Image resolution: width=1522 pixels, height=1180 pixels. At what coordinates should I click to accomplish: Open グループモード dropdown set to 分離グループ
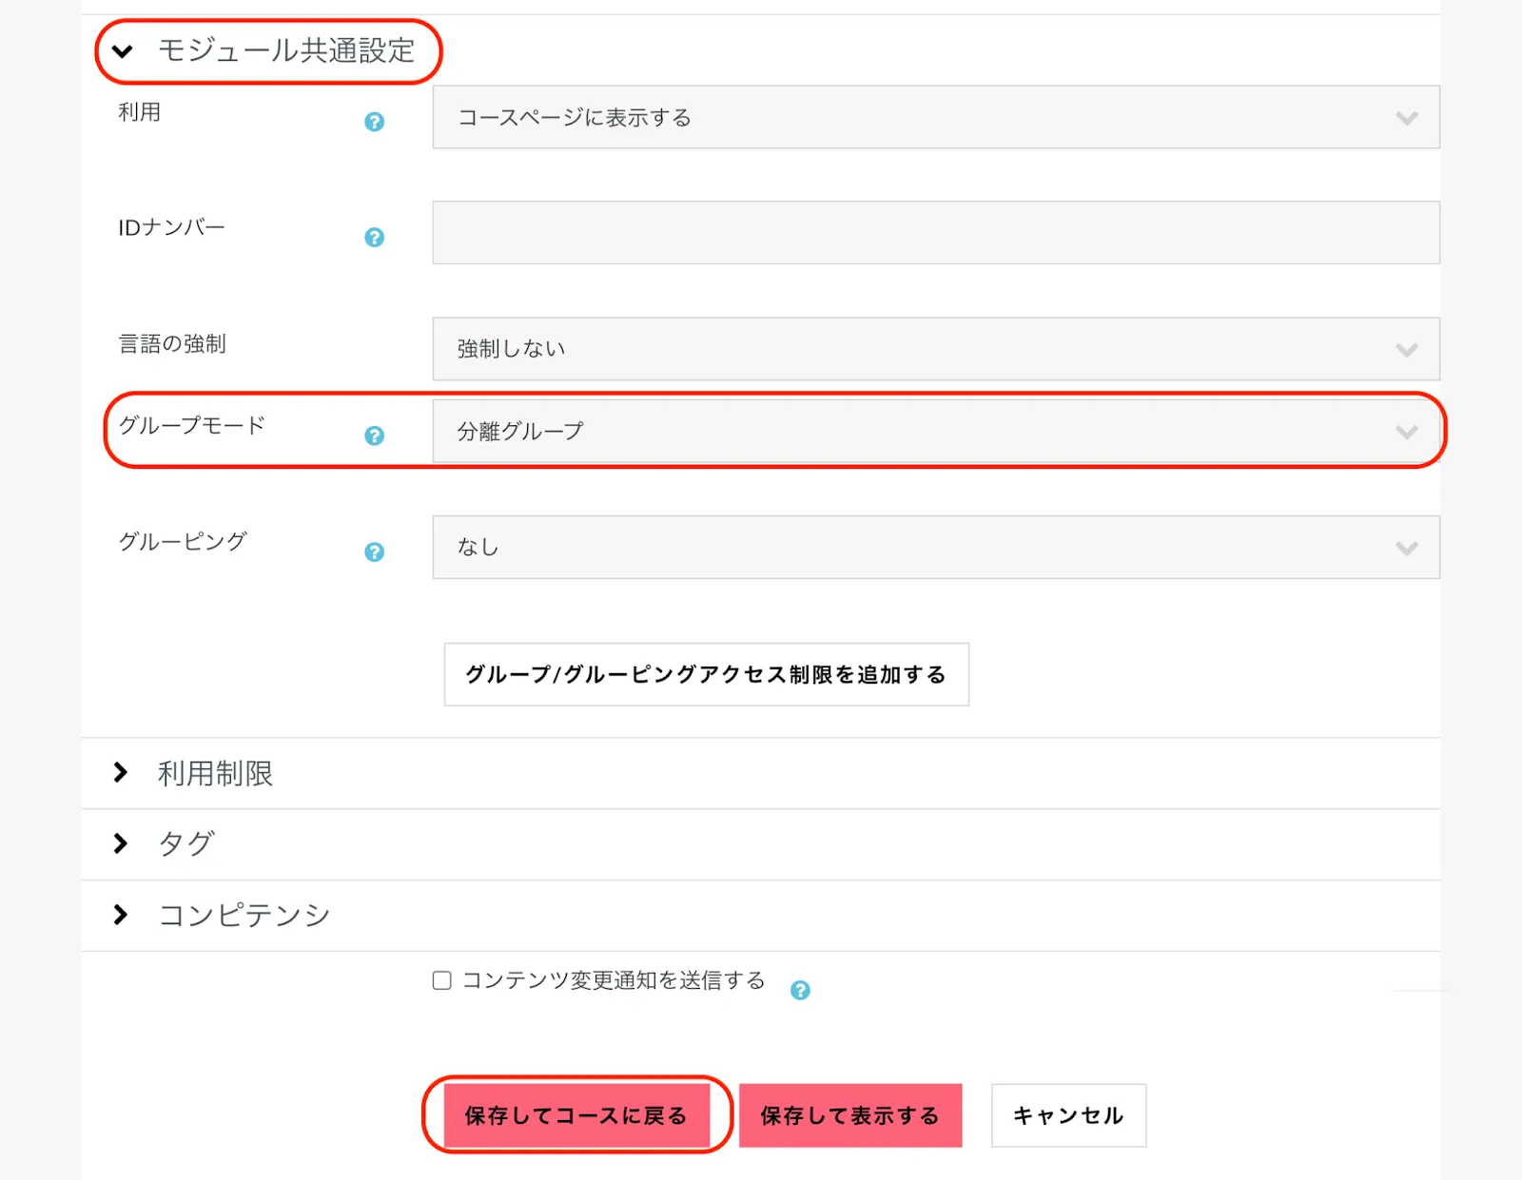[935, 432]
